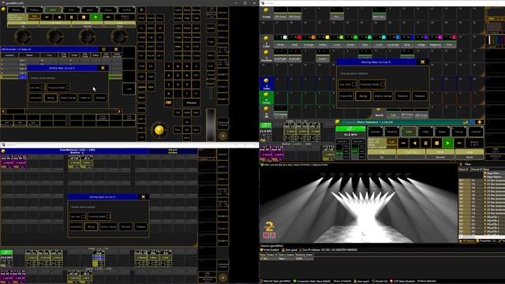This screenshot has height=284, width=505.
Task: Select the Red color preset
Action: pos(295,41)
